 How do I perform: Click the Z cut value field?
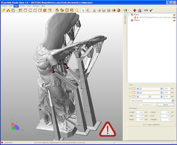167,96
